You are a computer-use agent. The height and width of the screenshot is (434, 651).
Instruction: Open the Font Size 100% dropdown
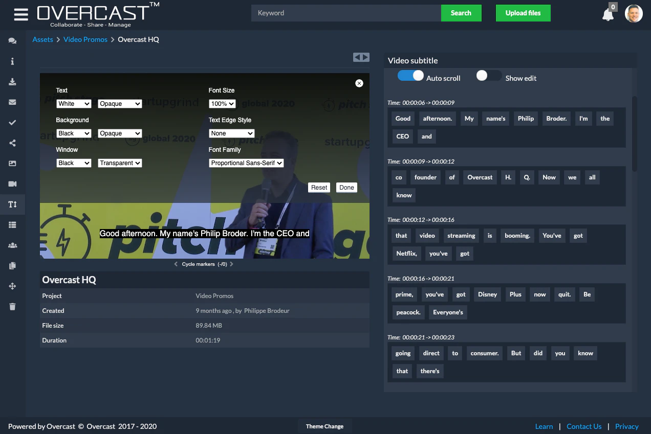click(222, 104)
